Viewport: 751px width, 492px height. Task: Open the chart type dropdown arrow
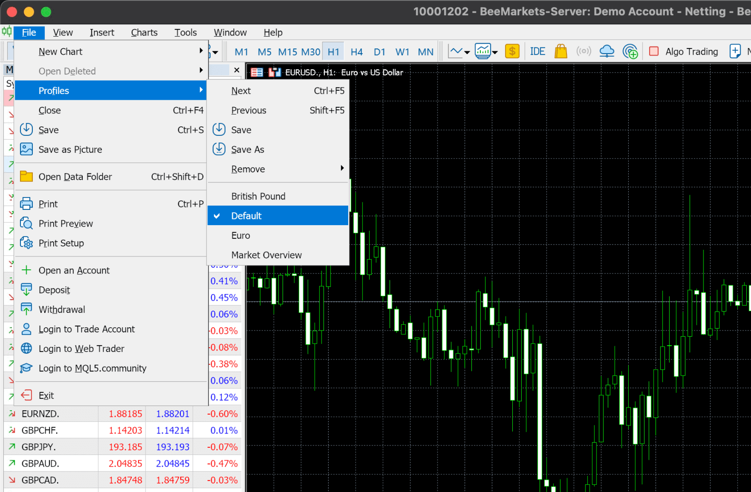[x=467, y=52]
